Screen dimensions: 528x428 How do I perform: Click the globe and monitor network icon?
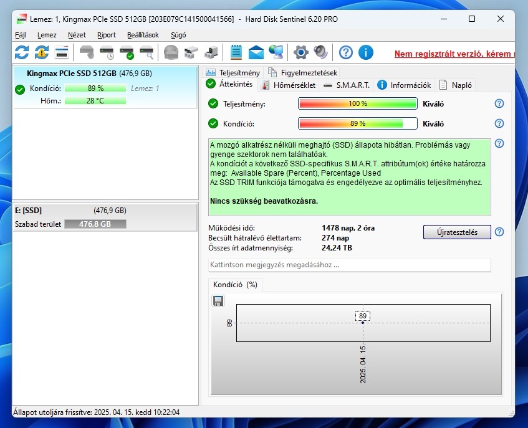(x=276, y=52)
